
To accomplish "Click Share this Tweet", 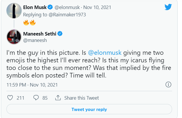I will click(x=81, y=98).
